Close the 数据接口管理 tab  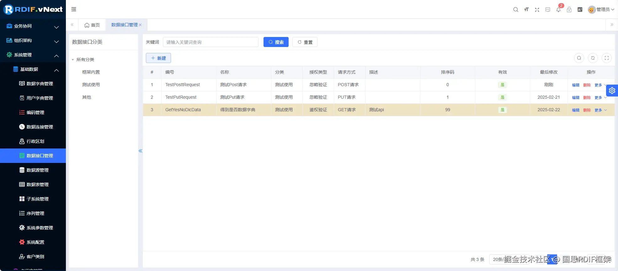coord(140,25)
